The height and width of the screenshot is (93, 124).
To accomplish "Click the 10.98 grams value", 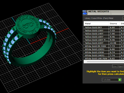I will point(113,43).
